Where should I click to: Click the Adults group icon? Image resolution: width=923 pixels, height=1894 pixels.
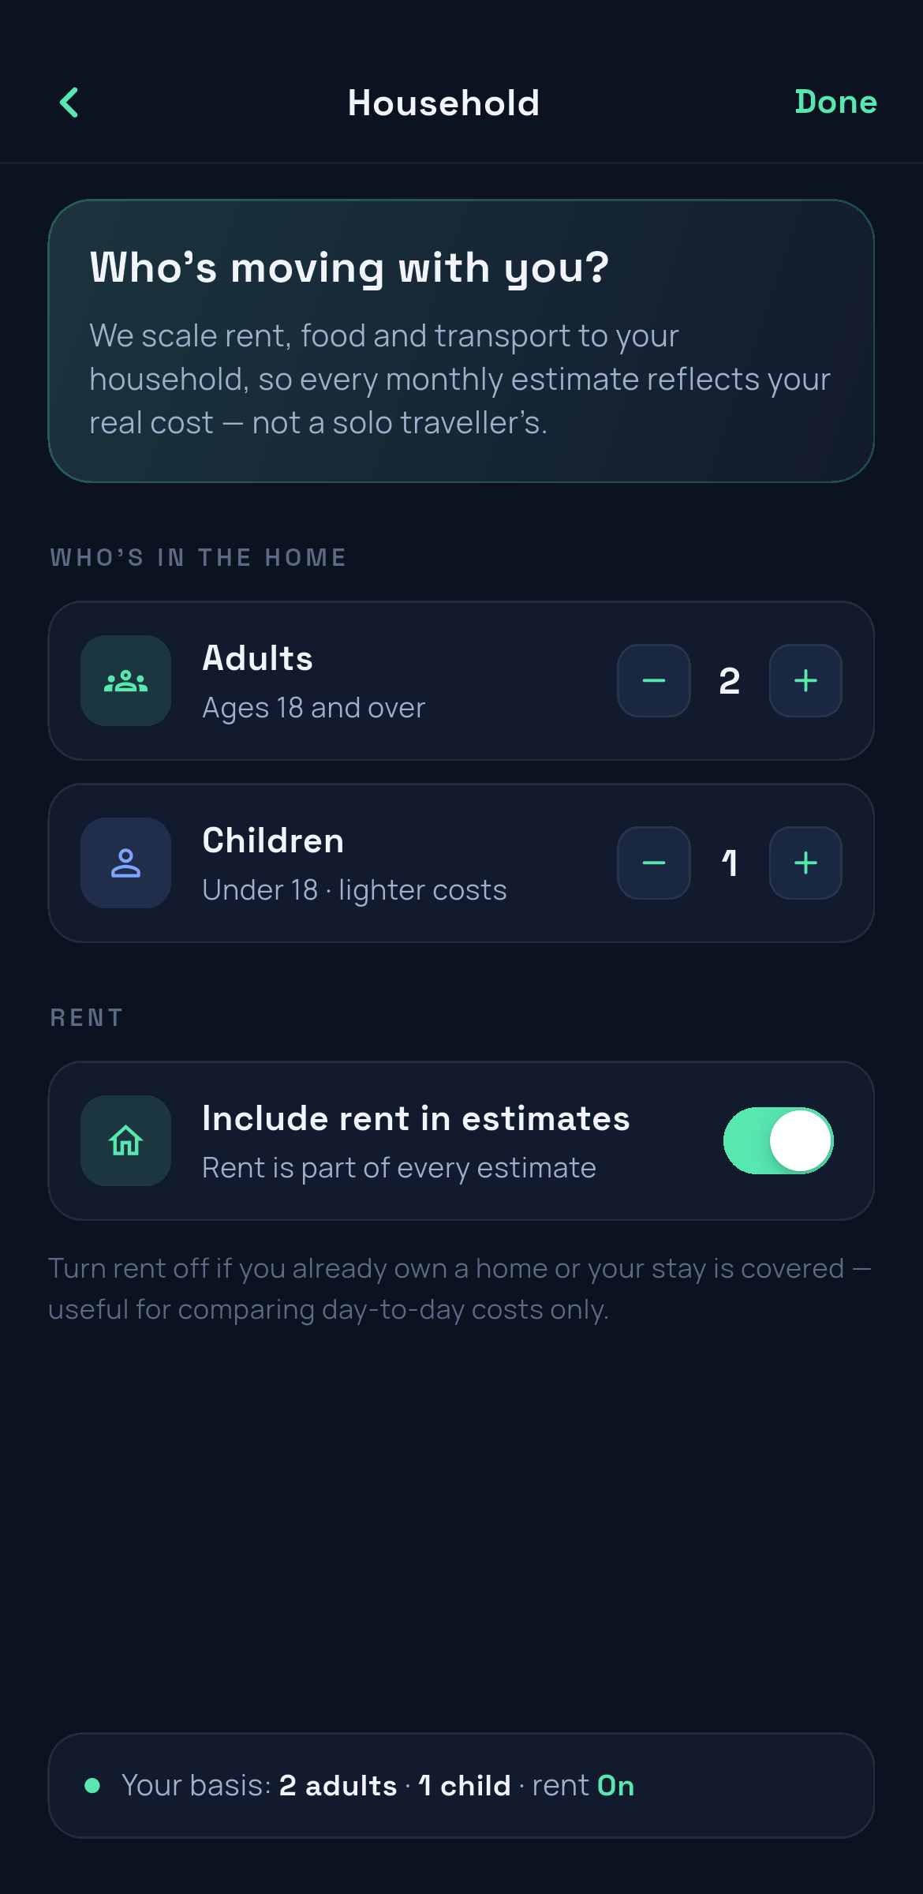[126, 681]
